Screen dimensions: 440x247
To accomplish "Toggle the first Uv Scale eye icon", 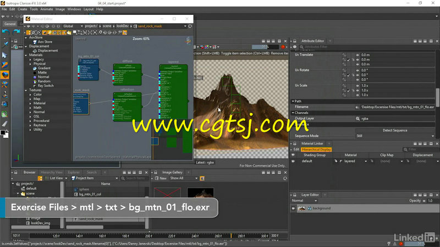I will pos(358,86).
